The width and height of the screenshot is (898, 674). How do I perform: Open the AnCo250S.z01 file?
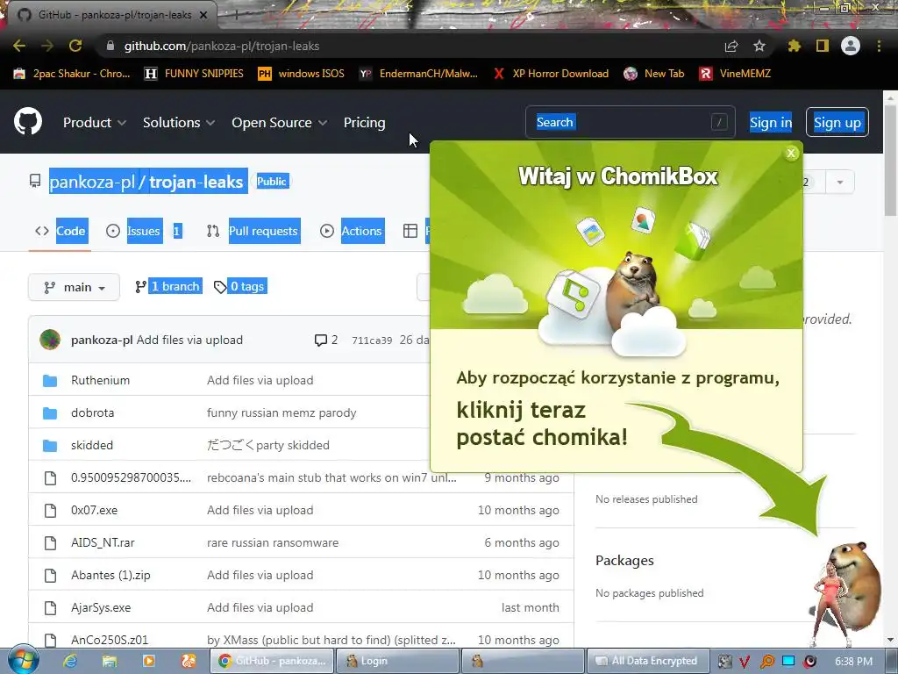click(x=110, y=640)
